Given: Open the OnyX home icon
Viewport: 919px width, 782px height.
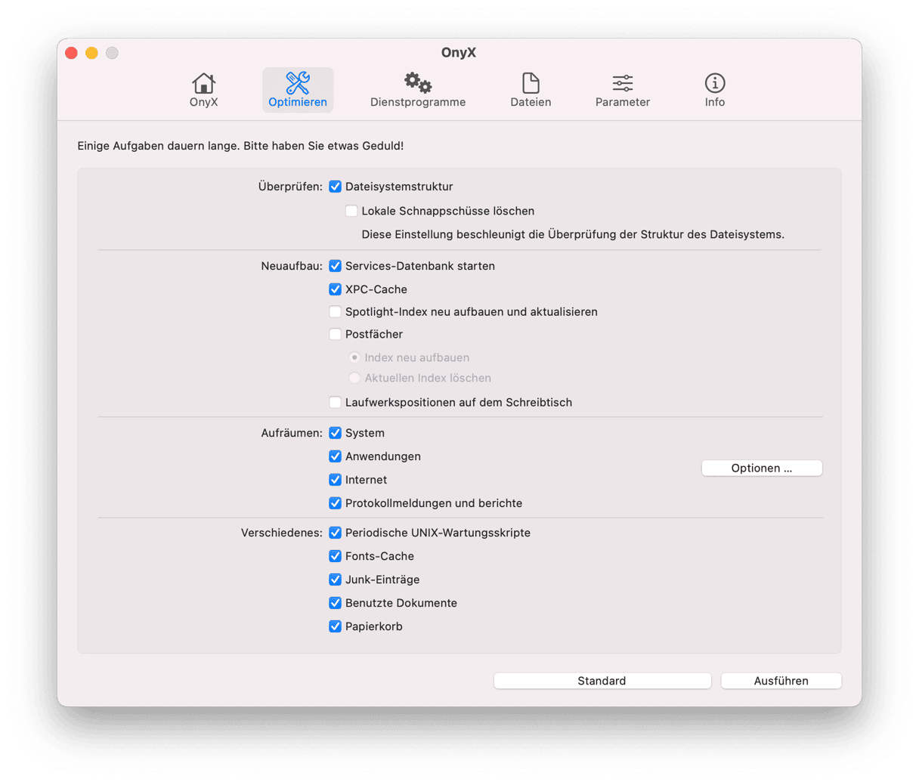Looking at the screenshot, I should click(x=203, y=82).
